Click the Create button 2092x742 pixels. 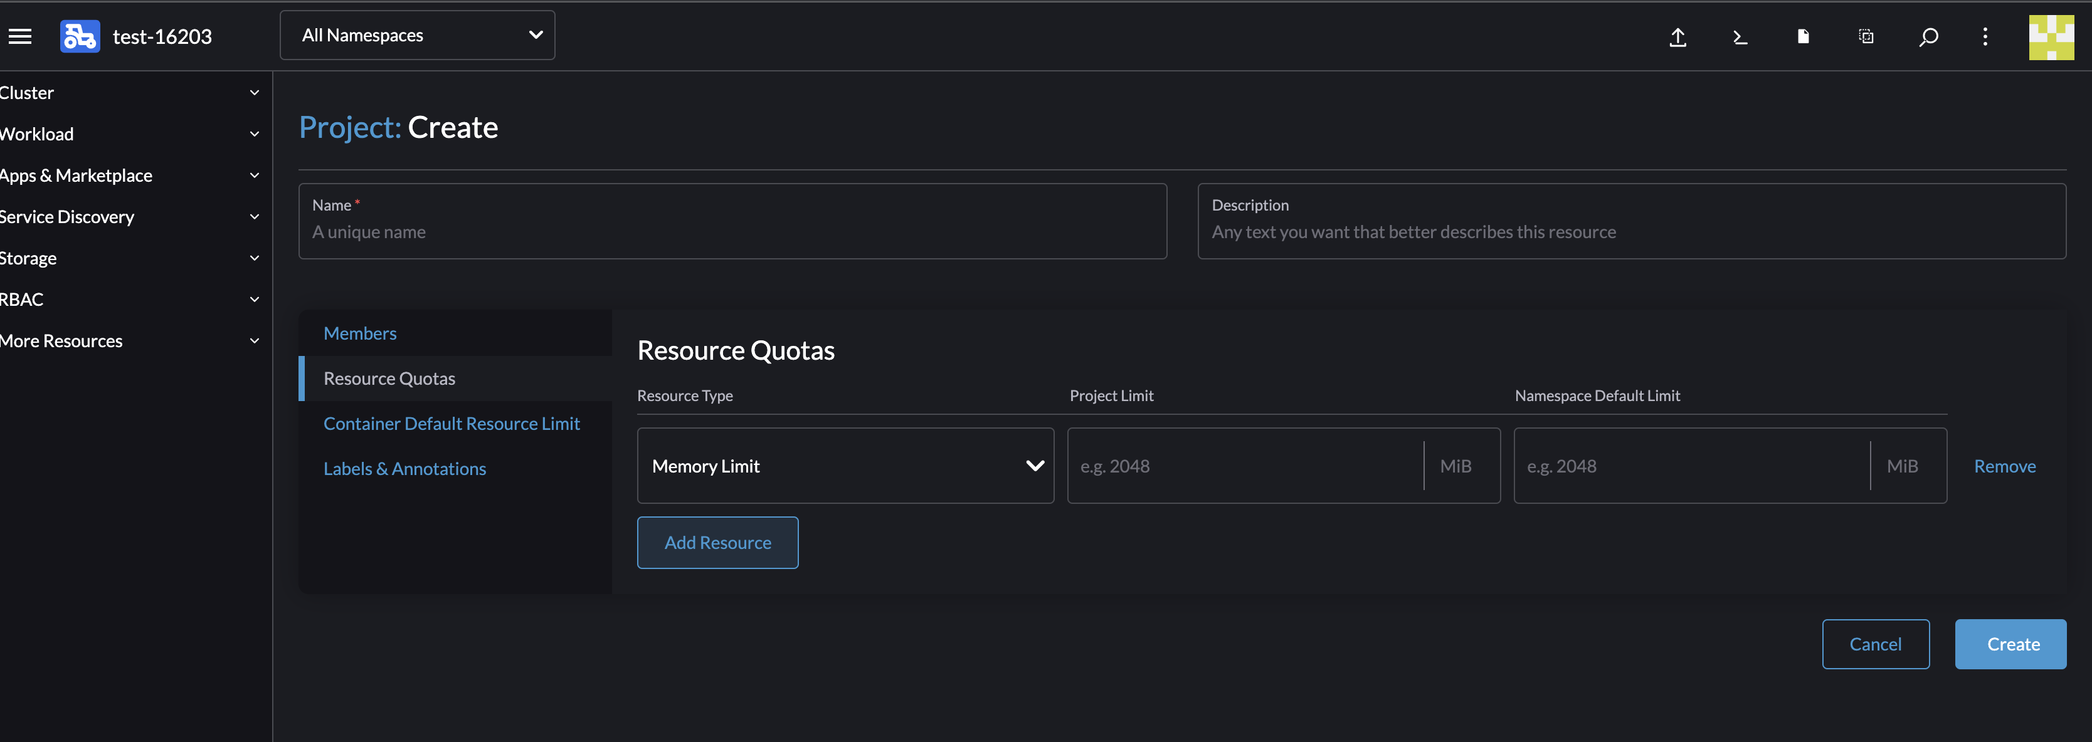coord(2010,644)
